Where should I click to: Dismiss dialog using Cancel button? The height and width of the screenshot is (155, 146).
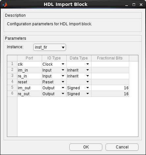pyautogui.click(x=122, y=147)
